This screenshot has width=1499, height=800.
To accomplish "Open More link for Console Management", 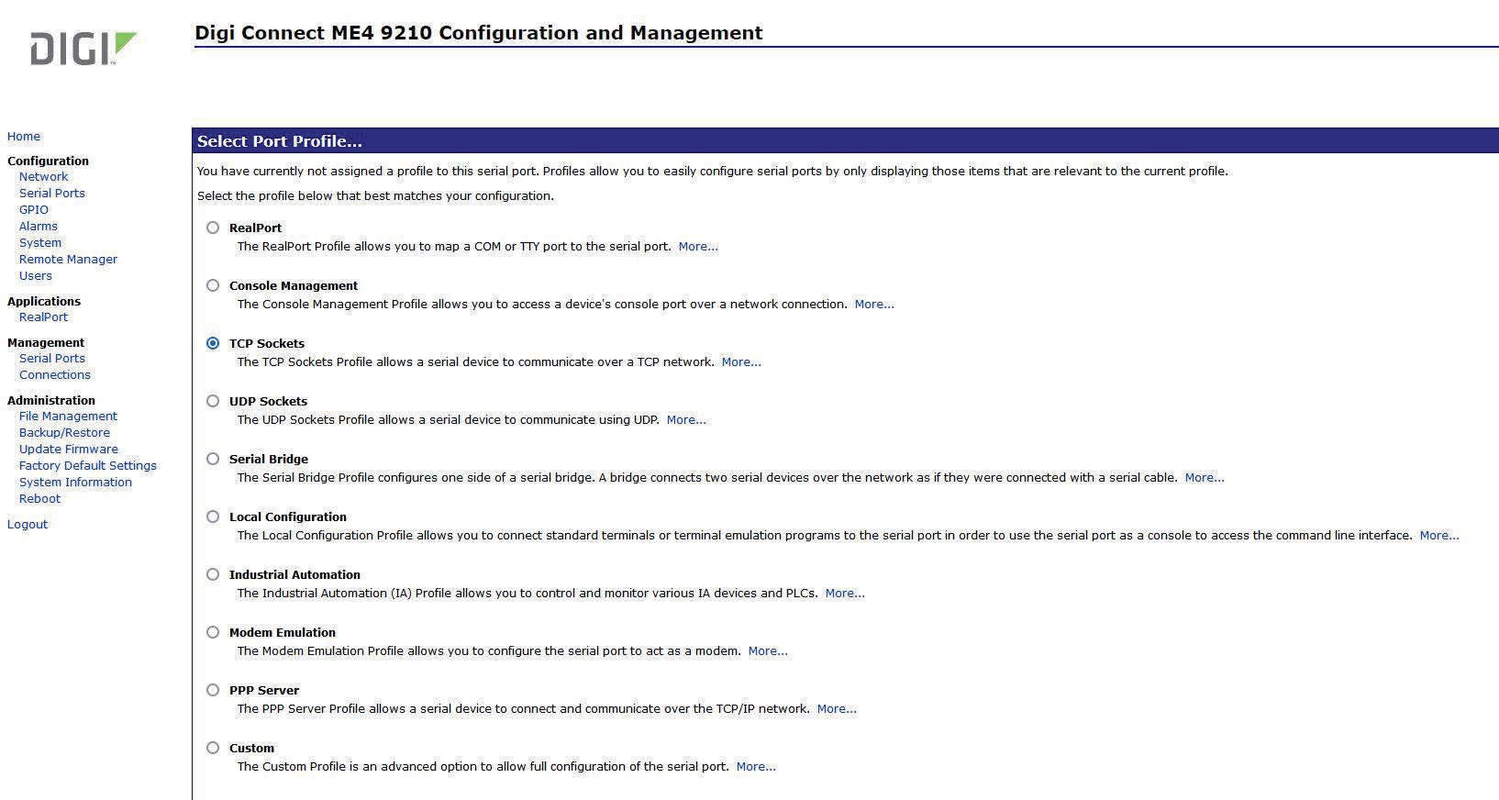I will (874, 305).
